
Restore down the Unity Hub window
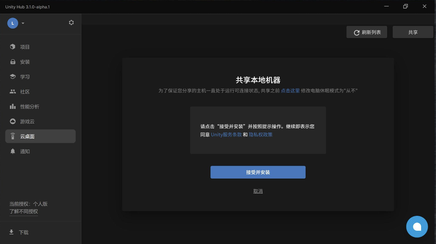coord(406,6)
